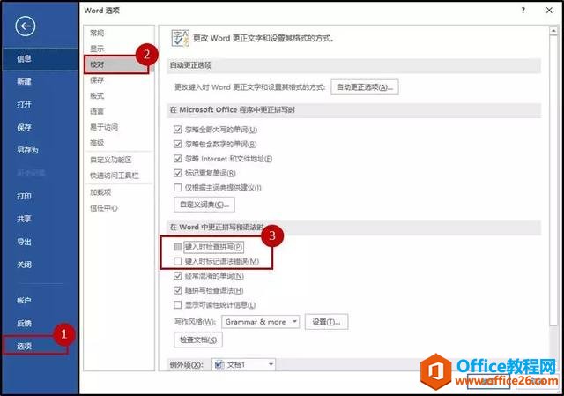Select 快速访问工具栏 category
Screen dimensions: 564x396
(x=114, y=176)
